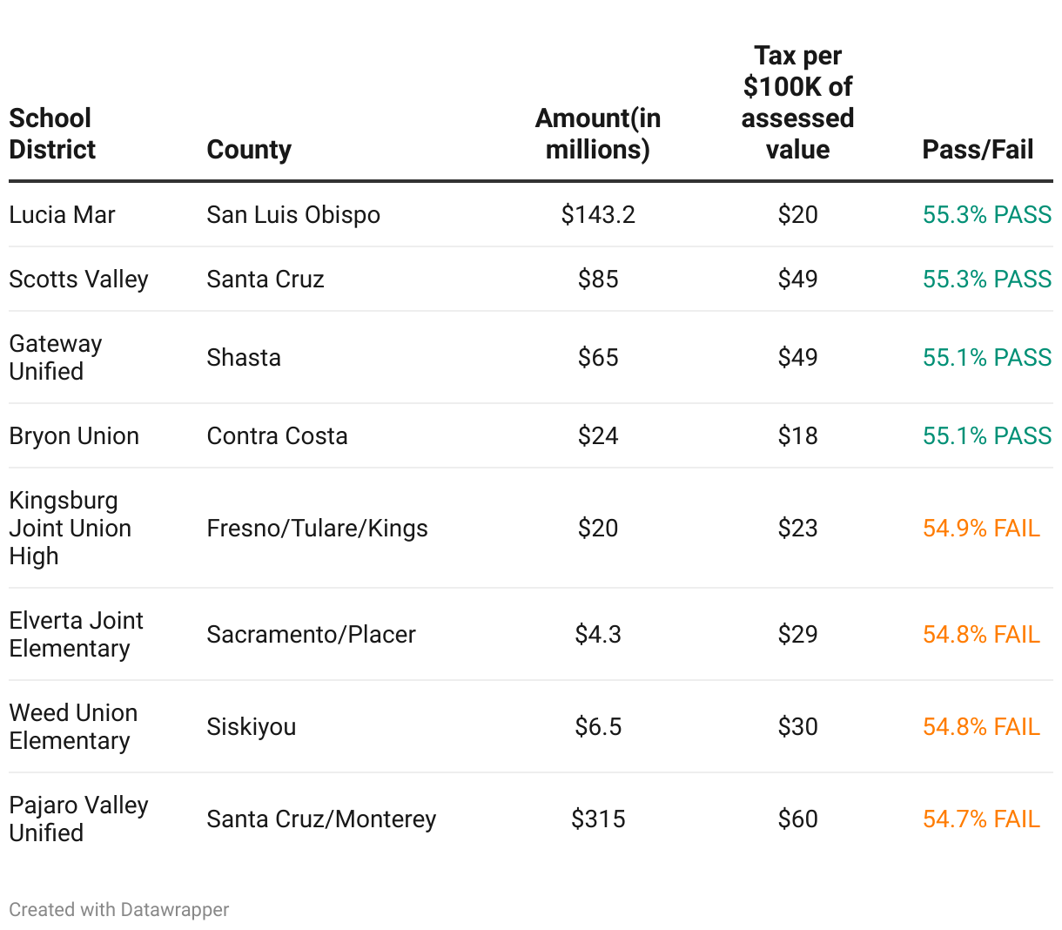Select the Gateway Unified row label
The height and width of the screenshot is (930, 1062).
coord(56,358)
